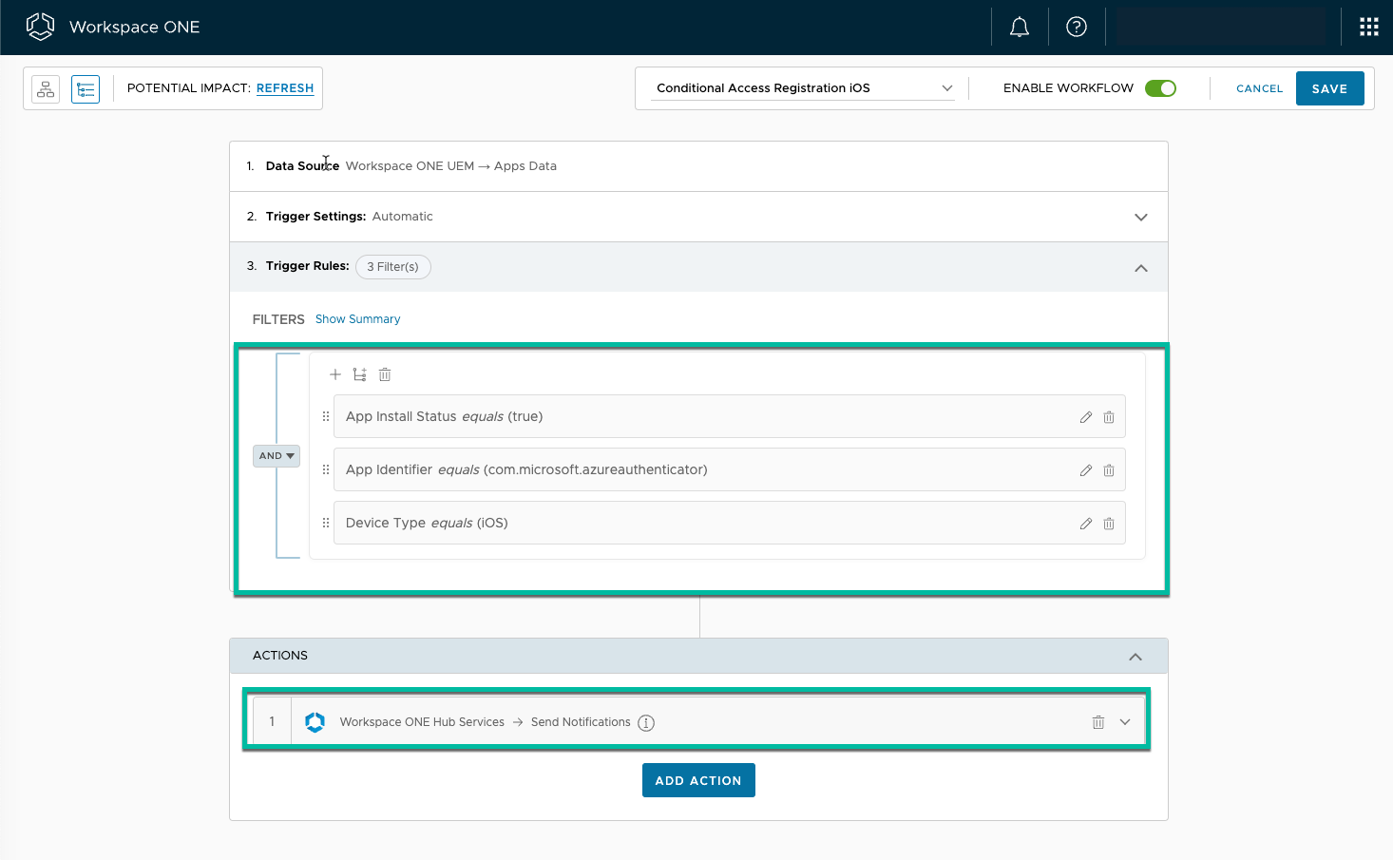Save the workflow with Save button

pos(1329,88)
